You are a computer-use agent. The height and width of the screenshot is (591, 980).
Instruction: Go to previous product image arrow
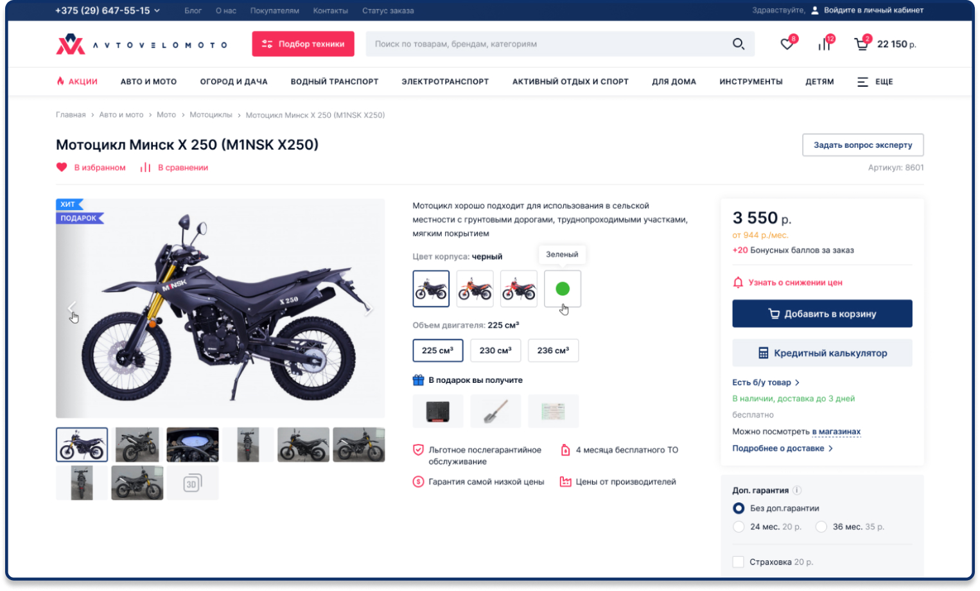point(72,308)
